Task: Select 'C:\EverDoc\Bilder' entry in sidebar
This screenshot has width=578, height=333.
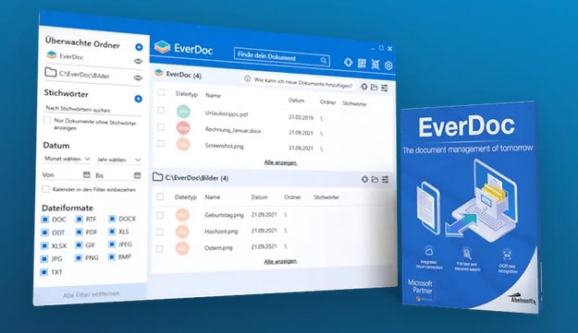Action: [x=84, y=75]
